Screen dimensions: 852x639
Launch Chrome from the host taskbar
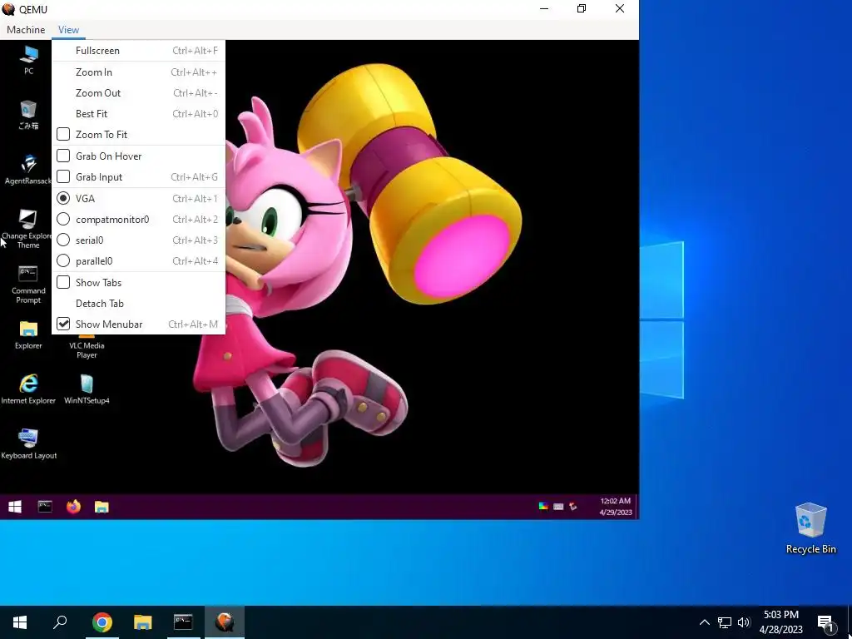coord(102,622)
